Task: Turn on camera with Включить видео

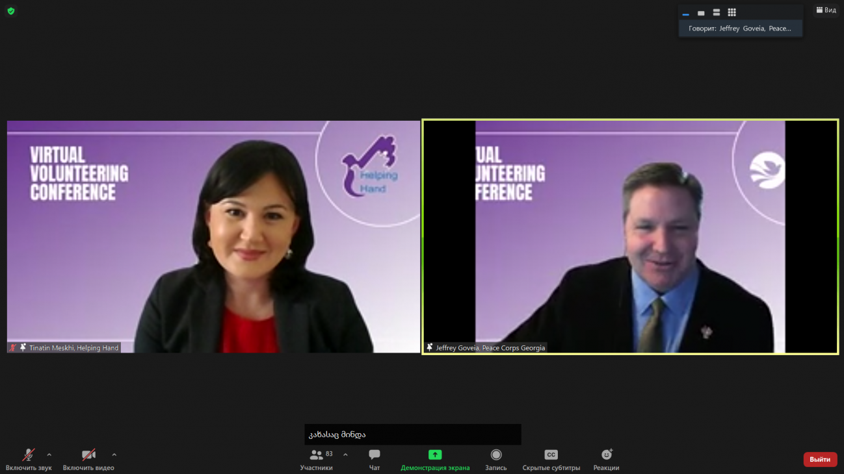Action: point(88,458)
